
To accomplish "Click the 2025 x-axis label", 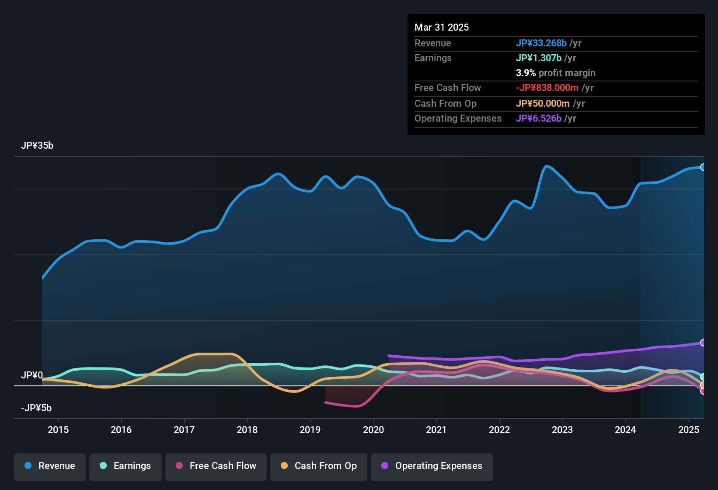I will (x=689, y=430).
